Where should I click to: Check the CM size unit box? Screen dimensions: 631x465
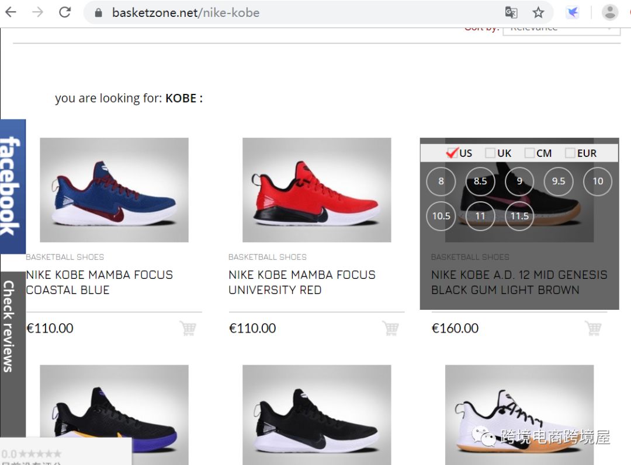(529, 153)
